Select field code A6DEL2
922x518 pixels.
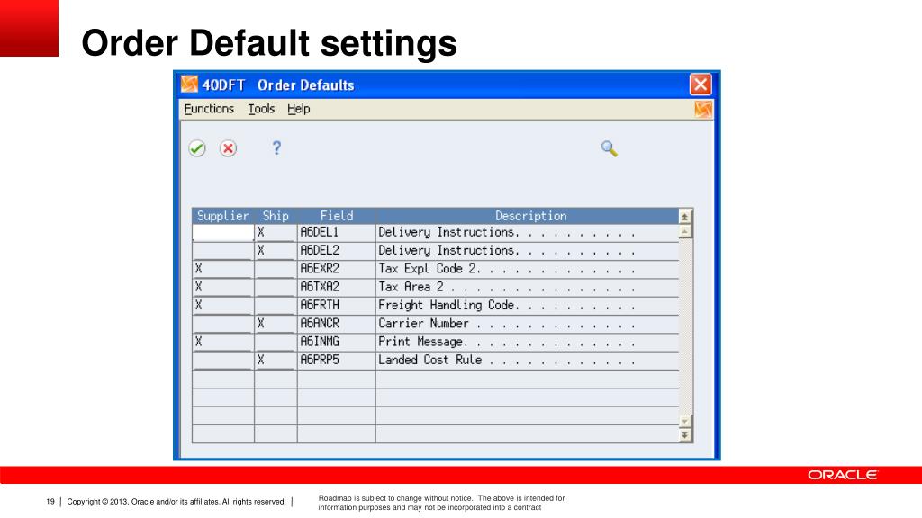(320, 251)
